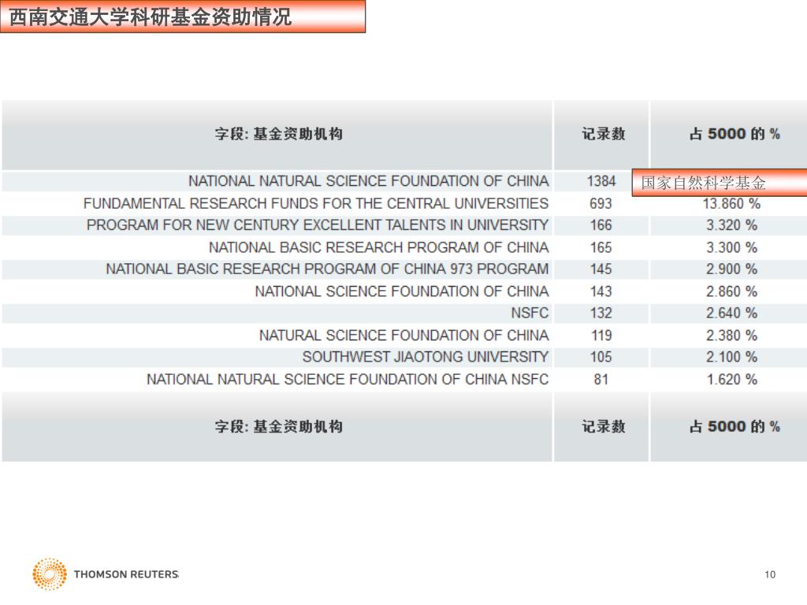
Task: Click the 国家自然科学基金 callout label
Action: click(x=703, y=183)
